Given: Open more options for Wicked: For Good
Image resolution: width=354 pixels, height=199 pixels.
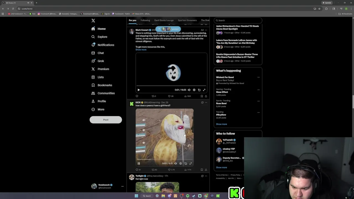Looking at the screenshot, I should (x=259, y=77).
